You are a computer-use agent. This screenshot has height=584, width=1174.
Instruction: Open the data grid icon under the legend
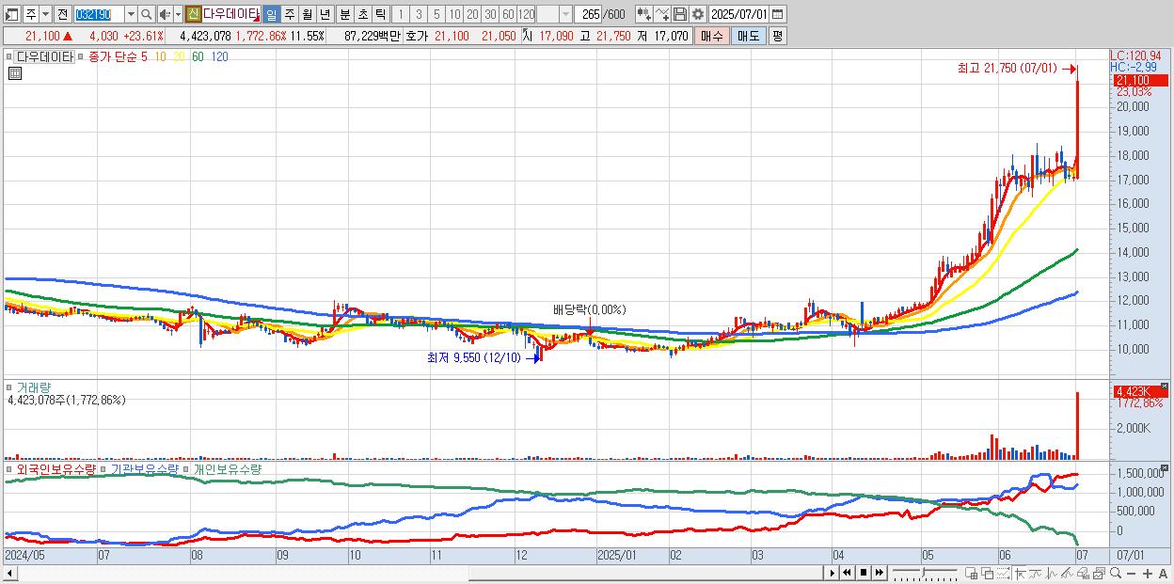coord(14,72)
